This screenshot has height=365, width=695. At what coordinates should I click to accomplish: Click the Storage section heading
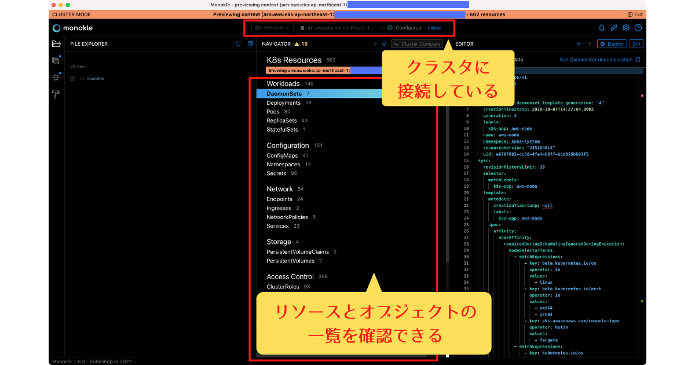(x=279, y=242)
